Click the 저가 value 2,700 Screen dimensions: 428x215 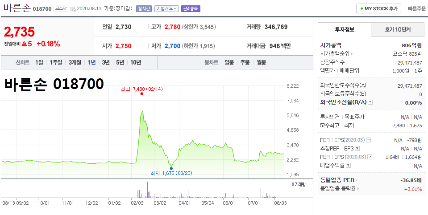[x=173, y=46]
